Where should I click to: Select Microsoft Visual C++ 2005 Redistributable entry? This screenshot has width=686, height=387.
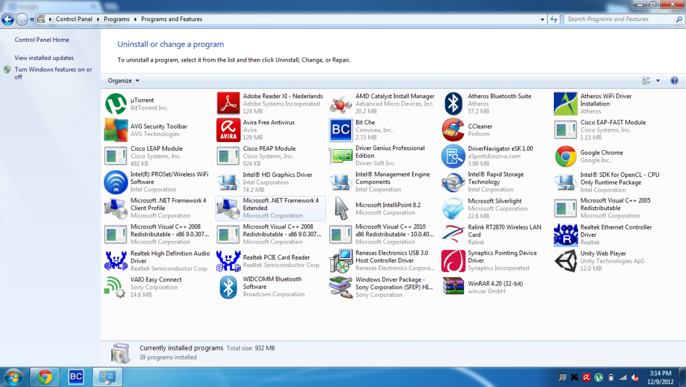[608, 208]
